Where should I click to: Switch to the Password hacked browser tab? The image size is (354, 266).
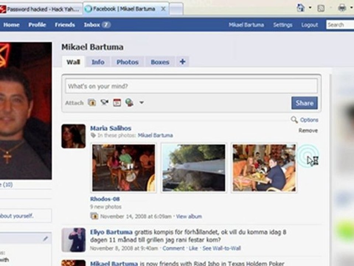pos(41,9)
